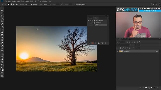Toggle Default Actions set checkmark
The image size is (161, 90).
coord(88,21)
